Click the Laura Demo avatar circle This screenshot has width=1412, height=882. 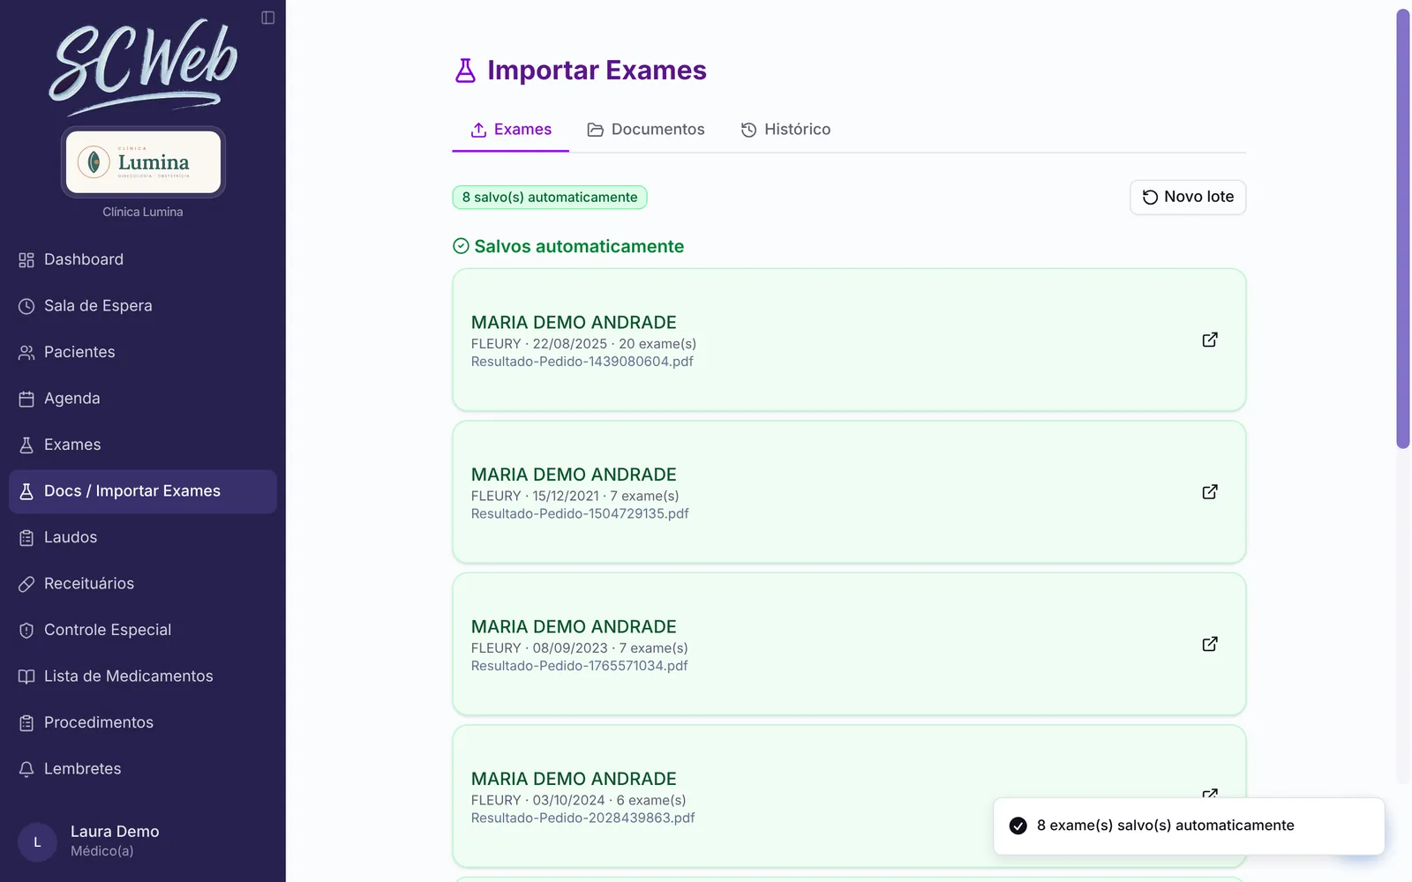pyautogui.click(x=37, y=842)
